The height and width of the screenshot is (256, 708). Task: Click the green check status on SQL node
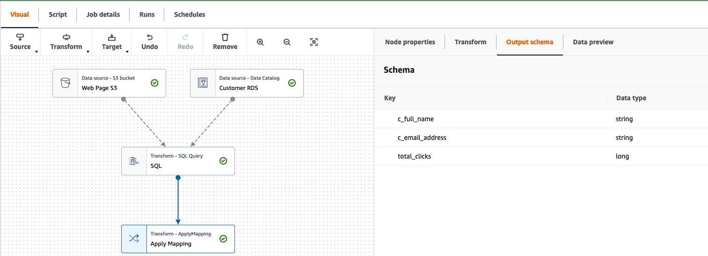pos(223,161)
